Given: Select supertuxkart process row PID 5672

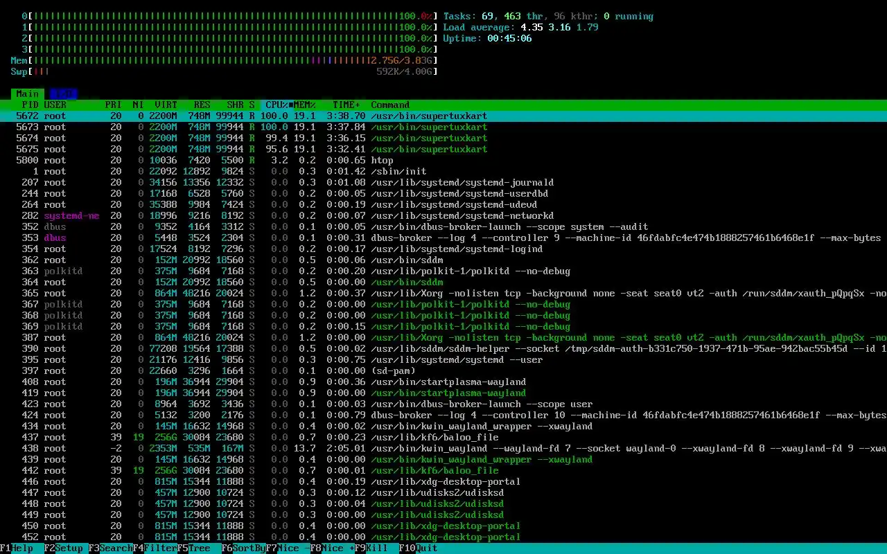Looking at the screenshot, I should [x=443, y=116].
